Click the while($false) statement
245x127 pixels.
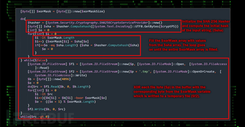click(36, 60)
